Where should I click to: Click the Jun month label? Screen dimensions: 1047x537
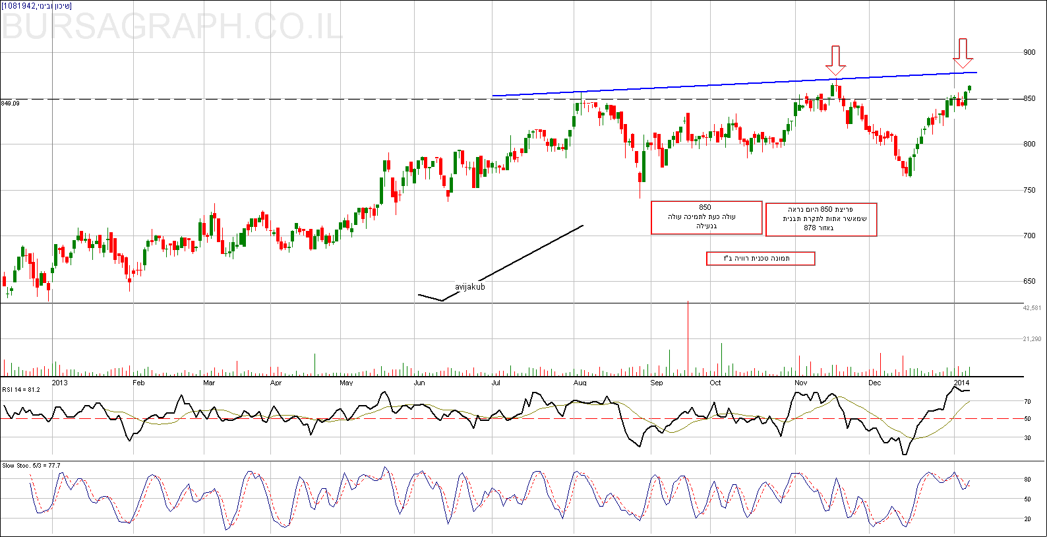(x=419, y=383)
